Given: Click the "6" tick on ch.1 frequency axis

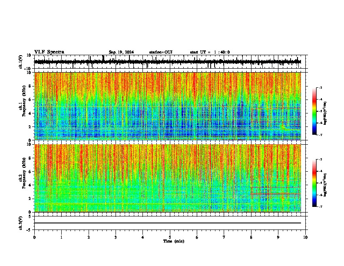Looking at the screenshot, I should 30,100.
